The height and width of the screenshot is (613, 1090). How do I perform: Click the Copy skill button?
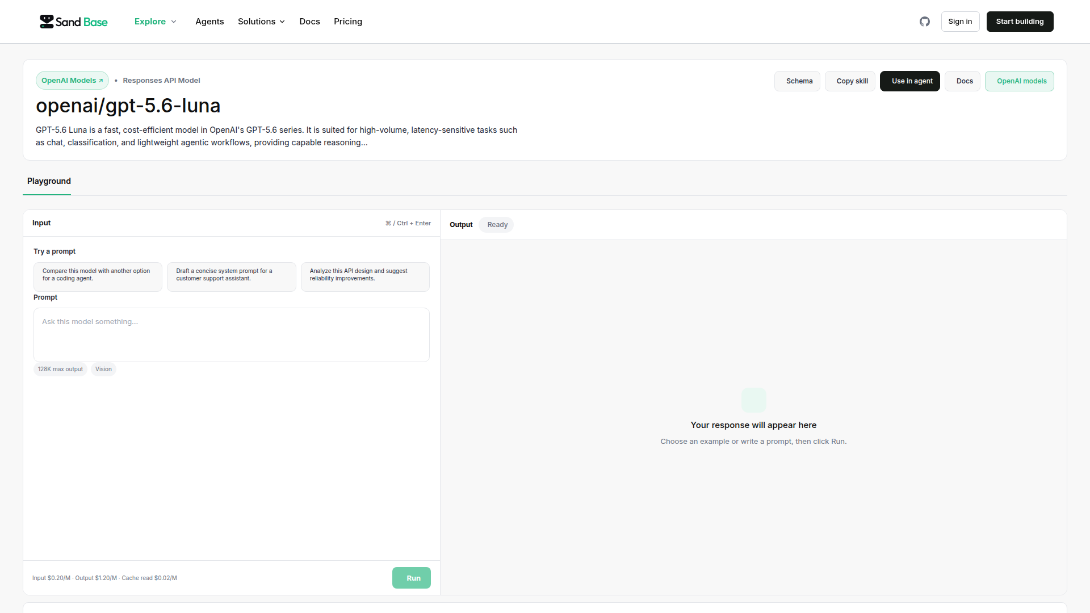[850, 81]
